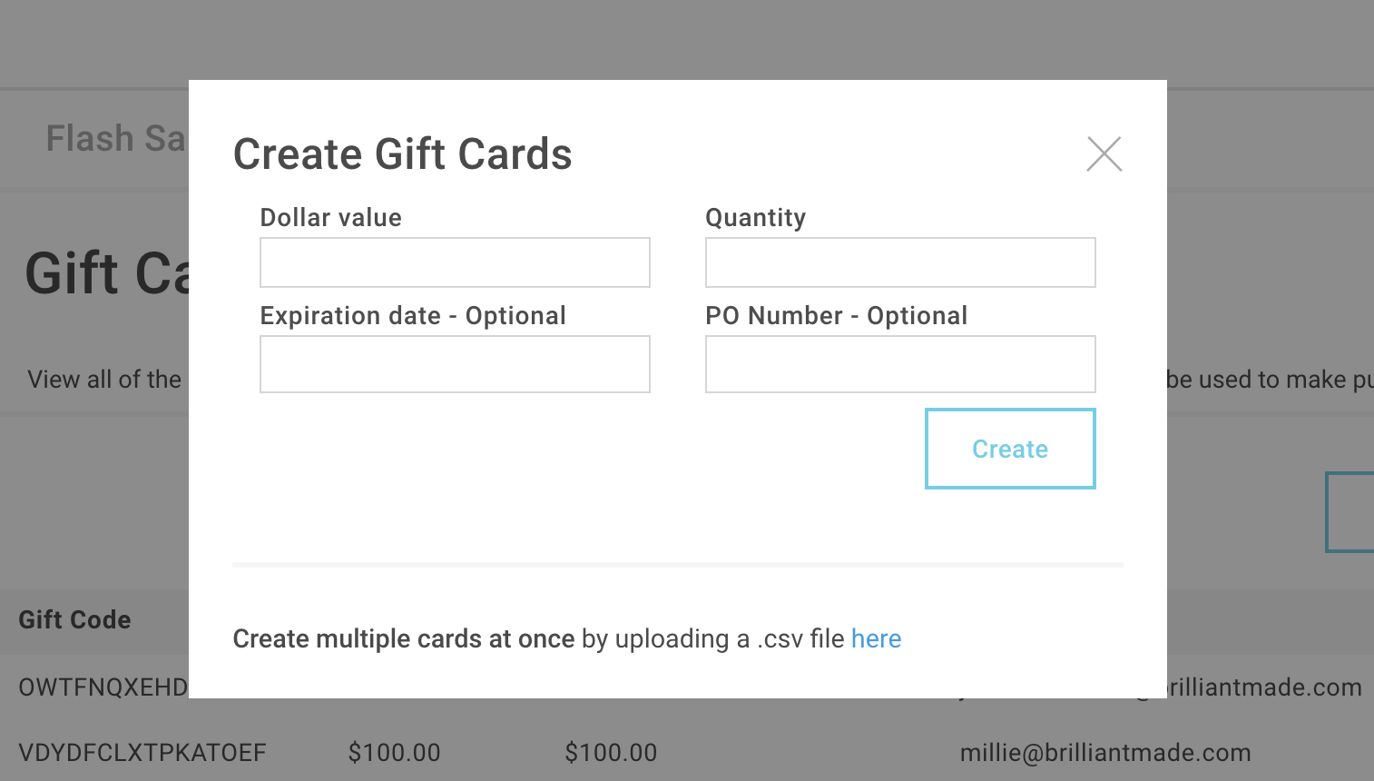Click the millie@brilliantmade.com email
The image size is (1374, 781).
tap(1105, 752)
